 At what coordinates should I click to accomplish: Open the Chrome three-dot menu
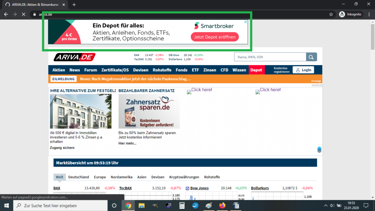tap(369, 14)
